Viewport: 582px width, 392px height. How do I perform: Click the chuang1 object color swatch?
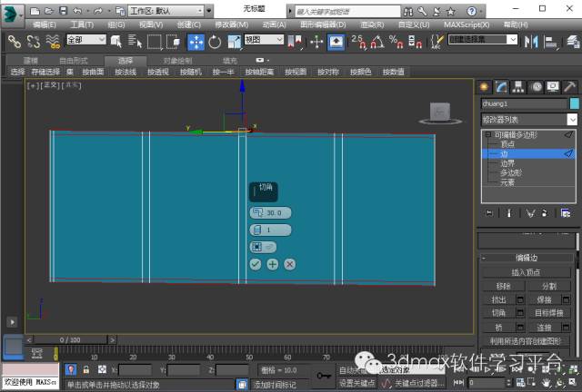574,103
